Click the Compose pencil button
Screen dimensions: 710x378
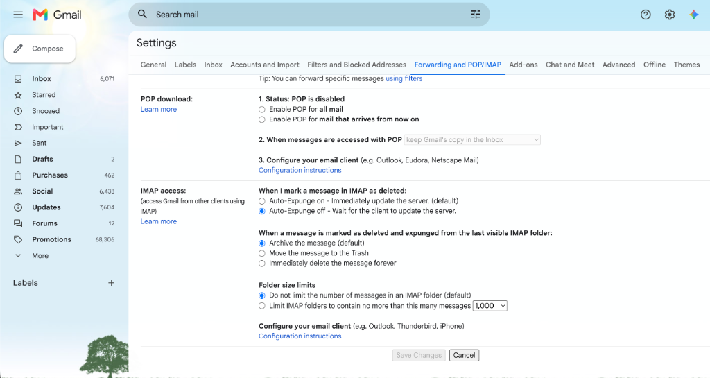click(40, 49)
